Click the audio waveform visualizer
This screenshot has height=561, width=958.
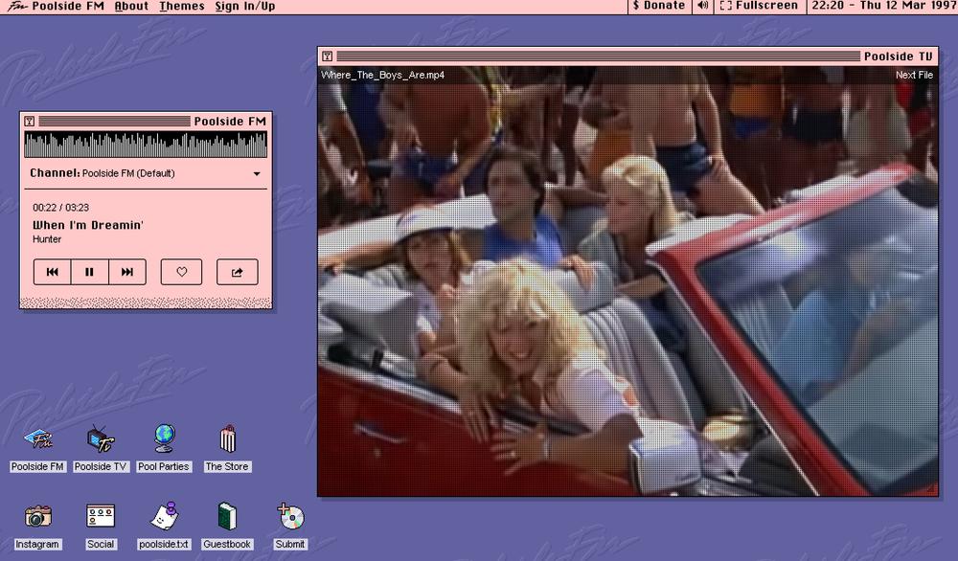pyautogui.click(x=146, y=145)
